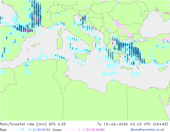The image size is (170, 132).
Task: Click the 'Rain/Snowfall rate [mm]' title text
Action: pyautogui.click(x=23, y=124)
